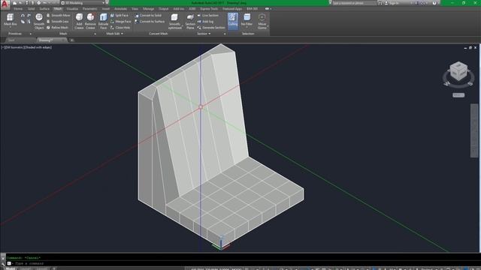Open the Insert ribbon tab
Screen dimensions: 481x270
(x=106, y=9)
